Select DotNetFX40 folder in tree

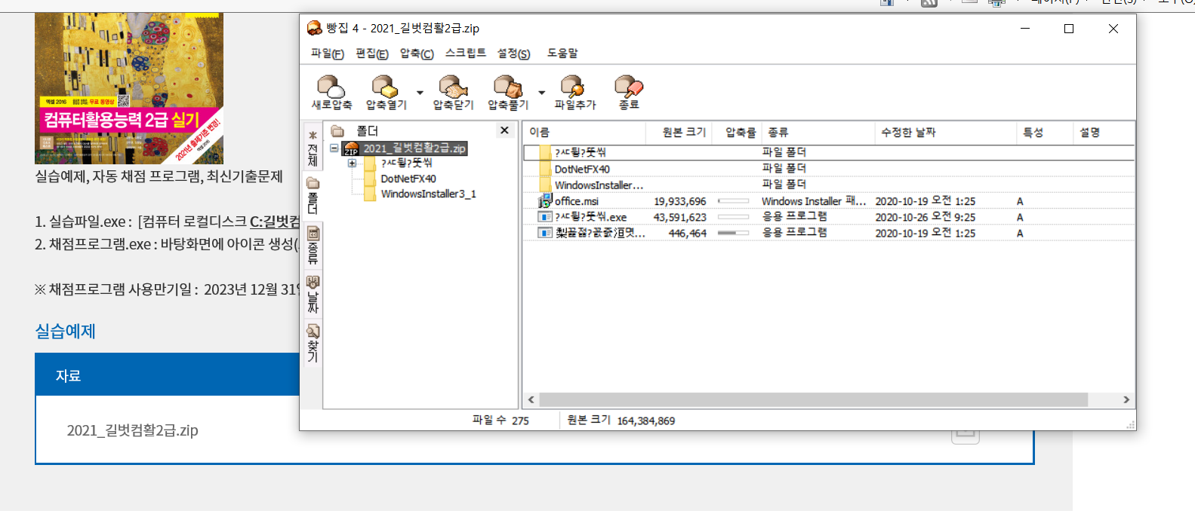click(408, 179)
